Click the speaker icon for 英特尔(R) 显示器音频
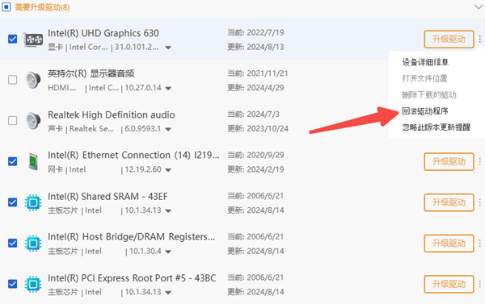This screenshot has height=304, width=485. tap(33, 81)
